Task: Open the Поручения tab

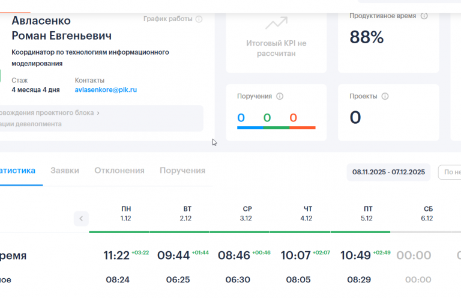Action: point(182,171)
